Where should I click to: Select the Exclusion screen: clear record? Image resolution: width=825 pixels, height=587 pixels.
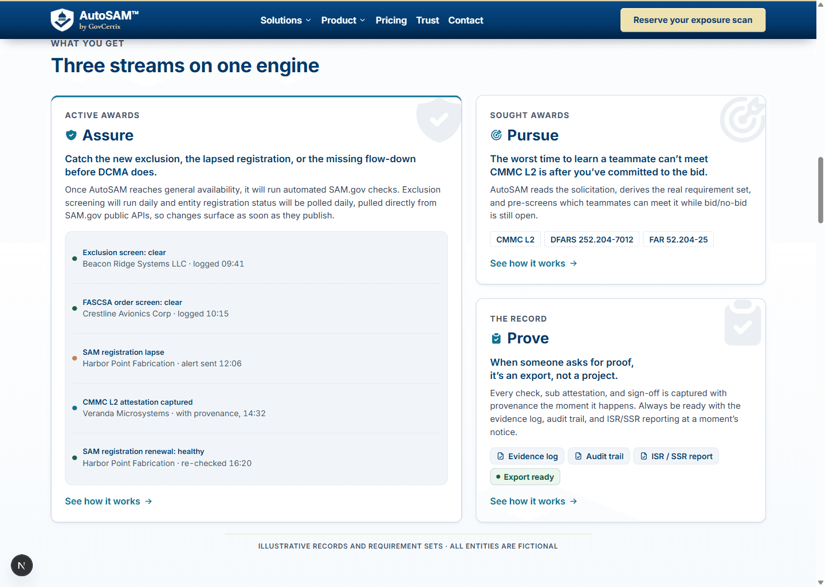click(x=256, y=259)
